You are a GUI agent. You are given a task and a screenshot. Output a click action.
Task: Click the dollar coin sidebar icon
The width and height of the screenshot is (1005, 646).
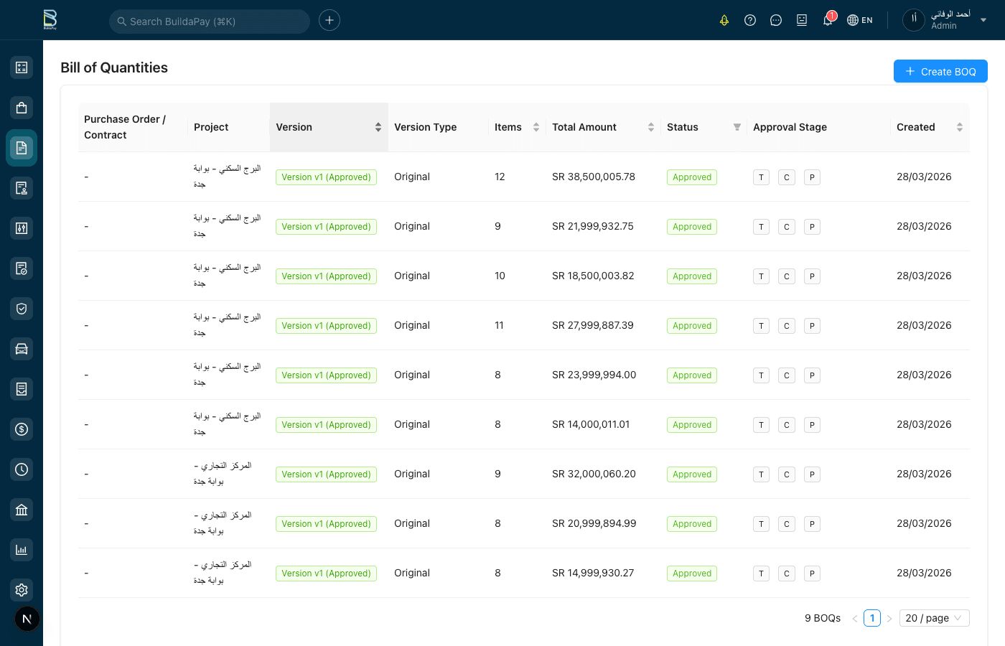[x=22, y=429]
